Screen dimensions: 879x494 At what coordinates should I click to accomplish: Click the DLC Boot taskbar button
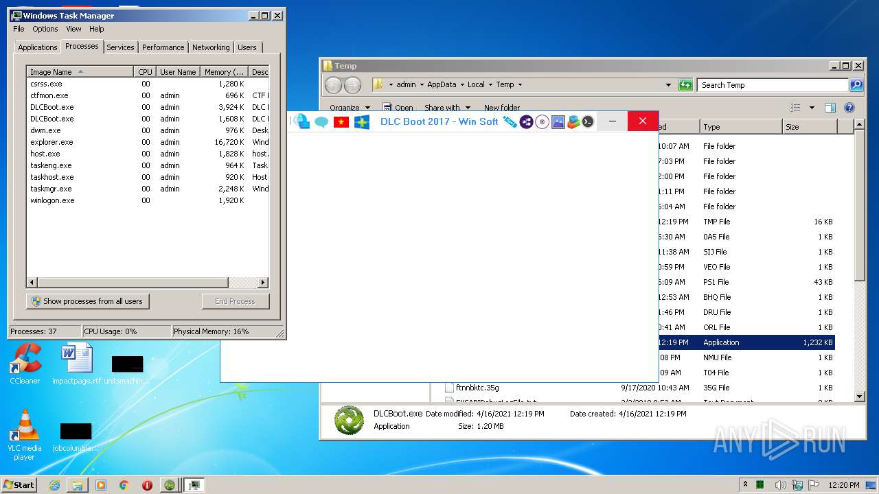pyautogui.click(x=170, y=485)
